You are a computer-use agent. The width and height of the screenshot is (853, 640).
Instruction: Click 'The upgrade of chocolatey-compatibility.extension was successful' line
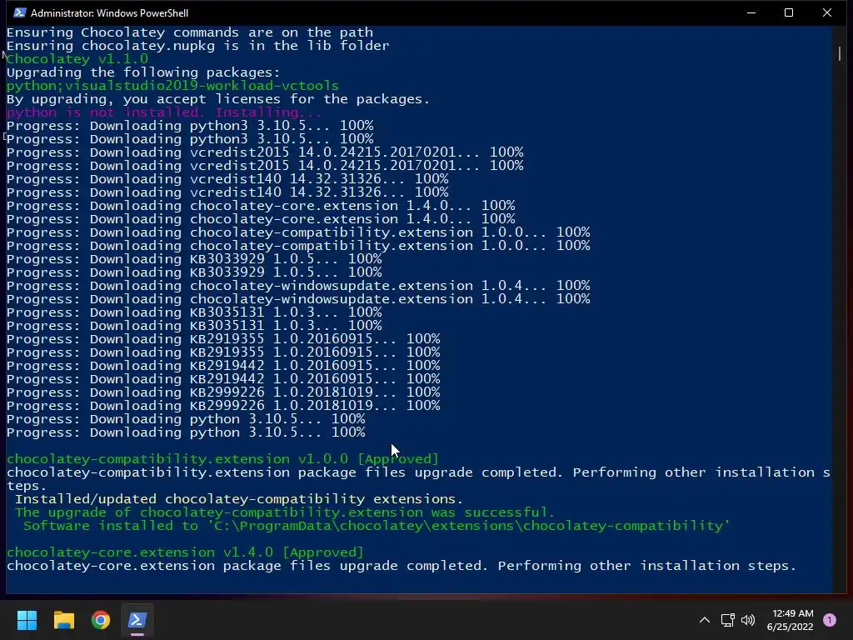tap(285, 512)
